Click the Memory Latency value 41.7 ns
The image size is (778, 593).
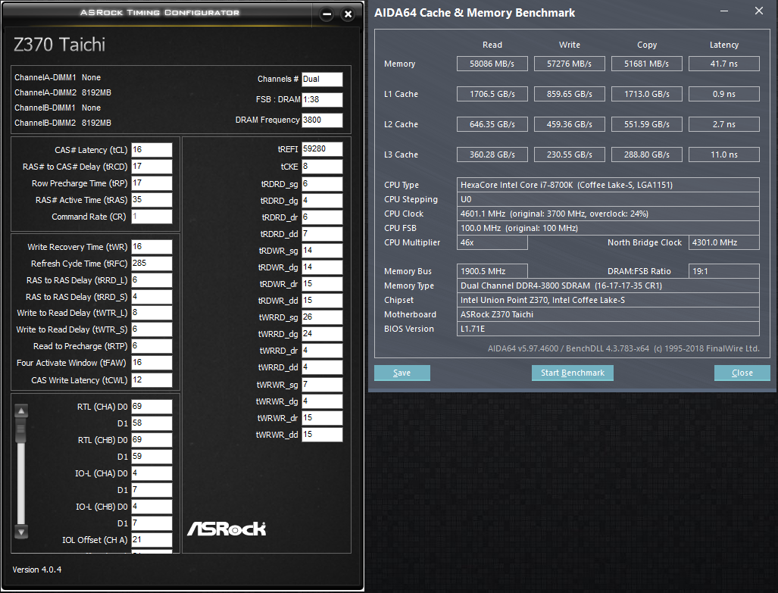pos(724,64)
